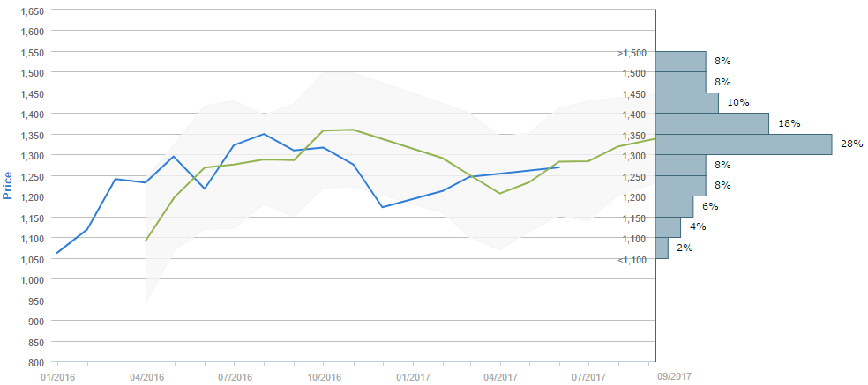
Task: Click the 1,650 y-axis label
Action: click(x=32, y=11)
